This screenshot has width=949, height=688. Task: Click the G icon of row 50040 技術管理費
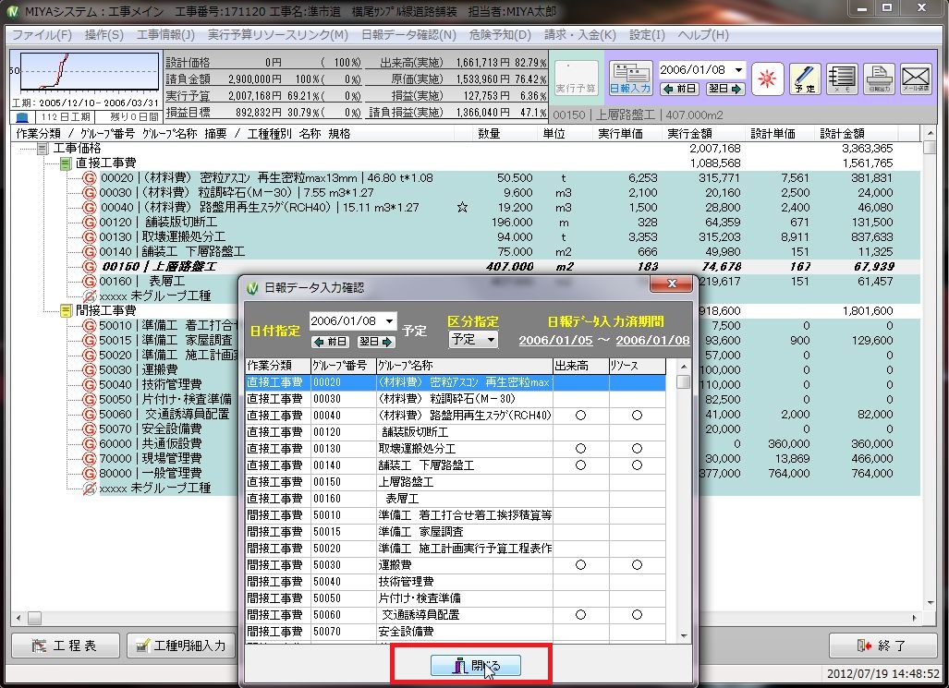coord(89,384)
